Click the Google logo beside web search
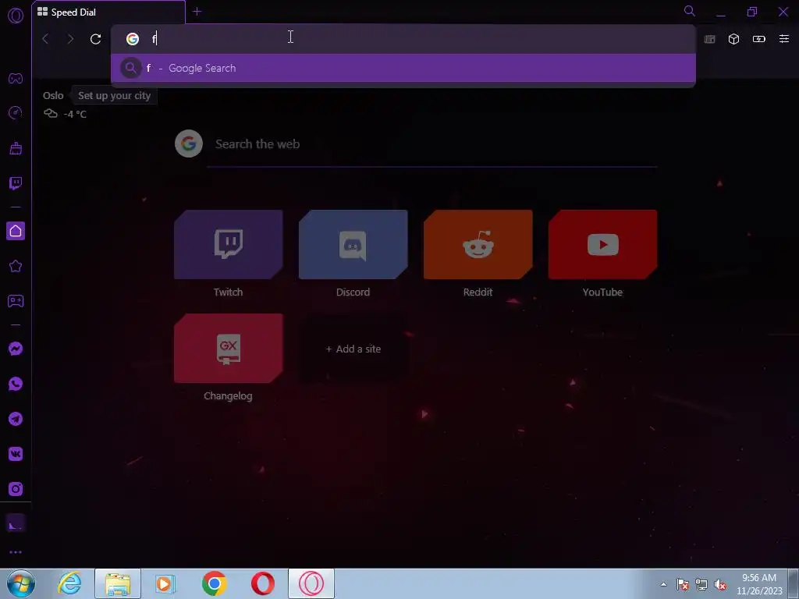This screenshot has height=599, width=799. click(189, 144)
